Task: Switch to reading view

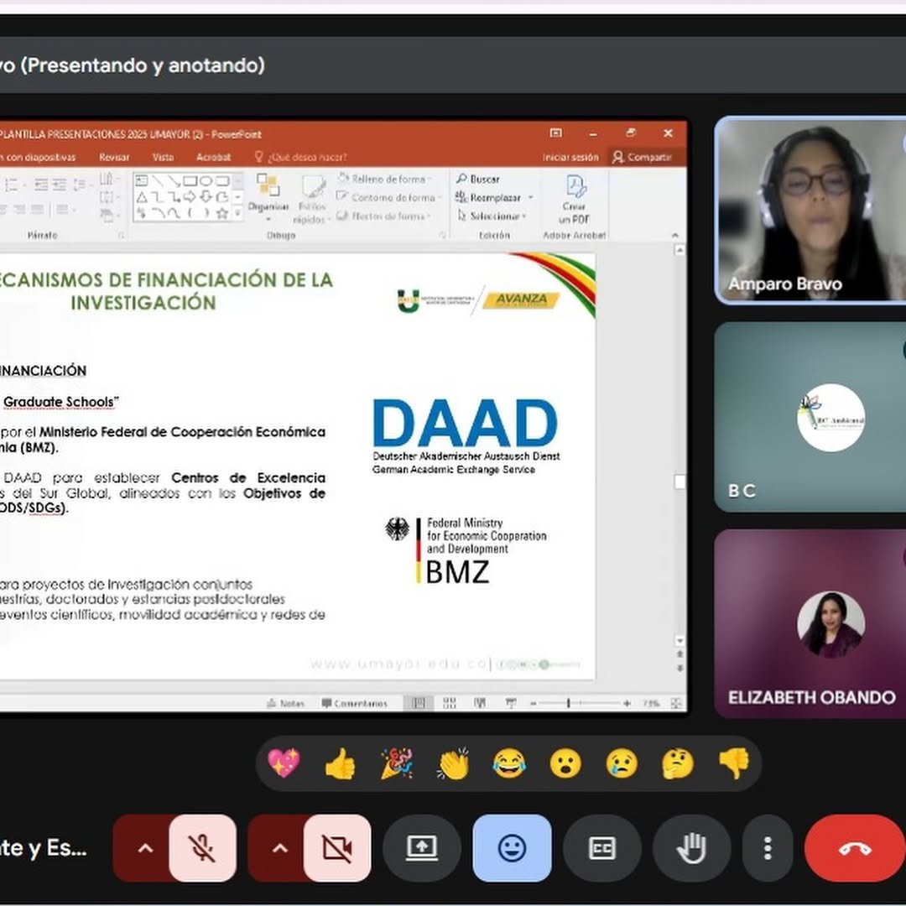Action: tap(480, 703)
